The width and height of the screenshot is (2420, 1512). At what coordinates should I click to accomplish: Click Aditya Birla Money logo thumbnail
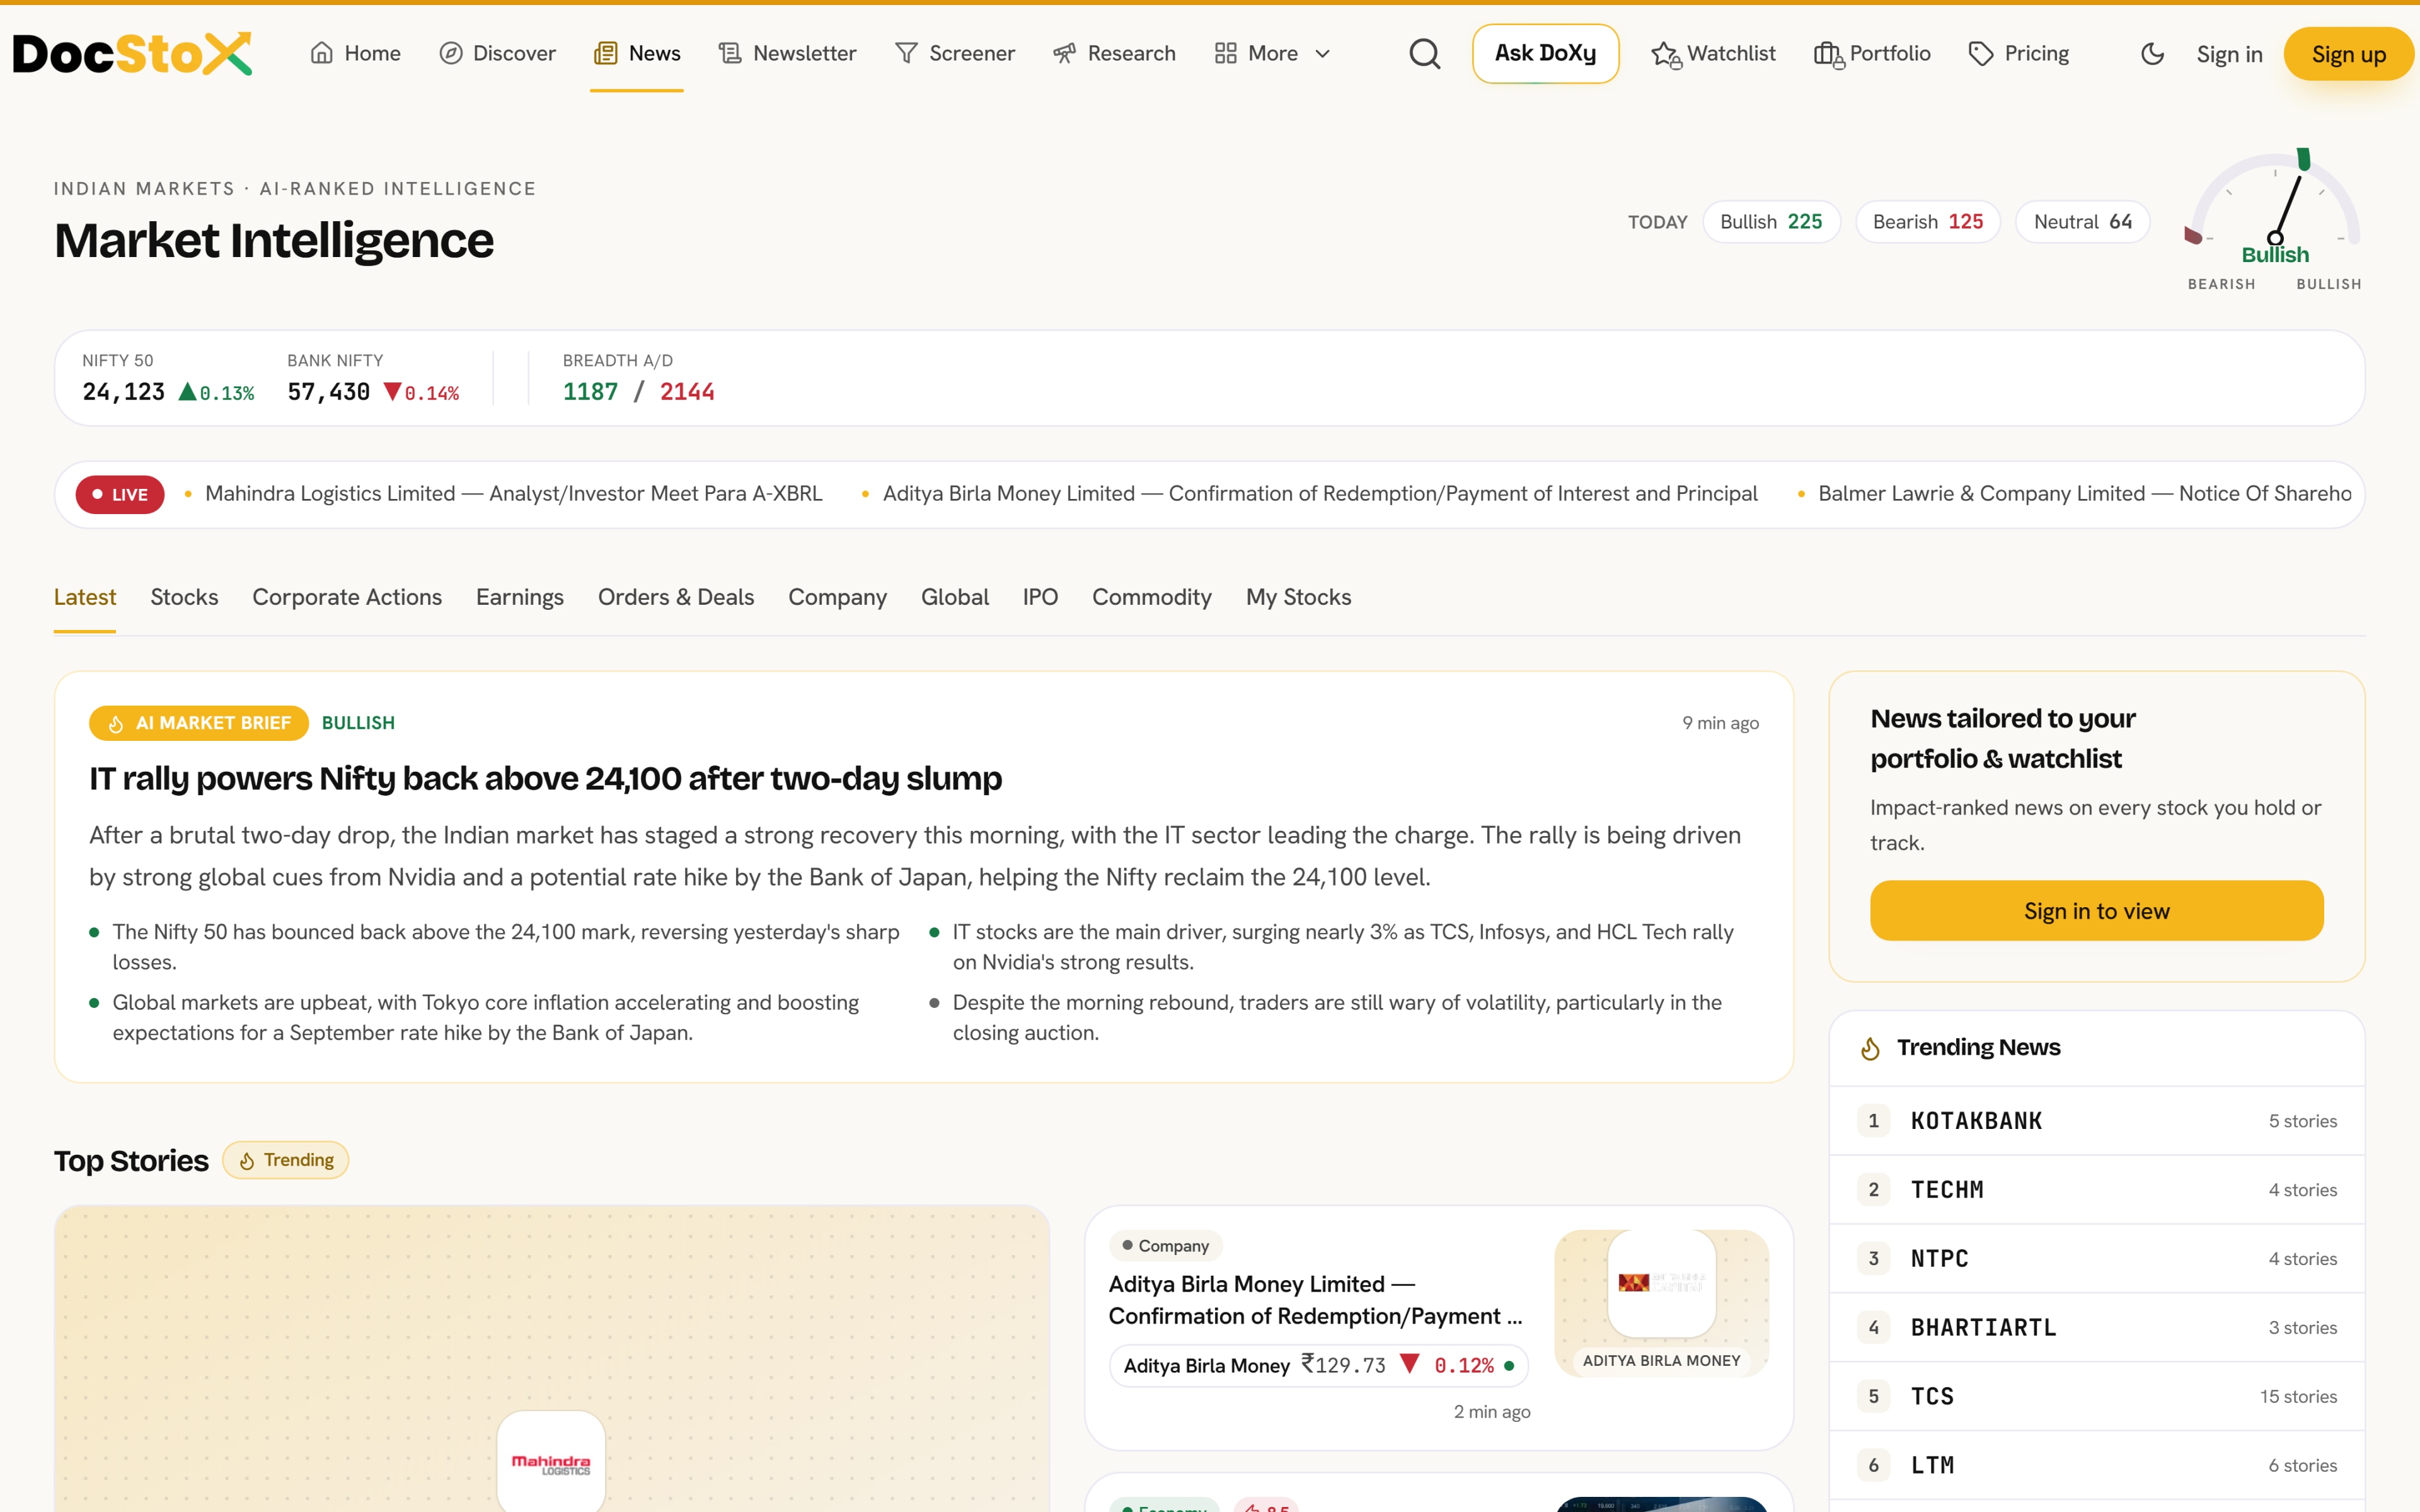click(1661, 1284)
